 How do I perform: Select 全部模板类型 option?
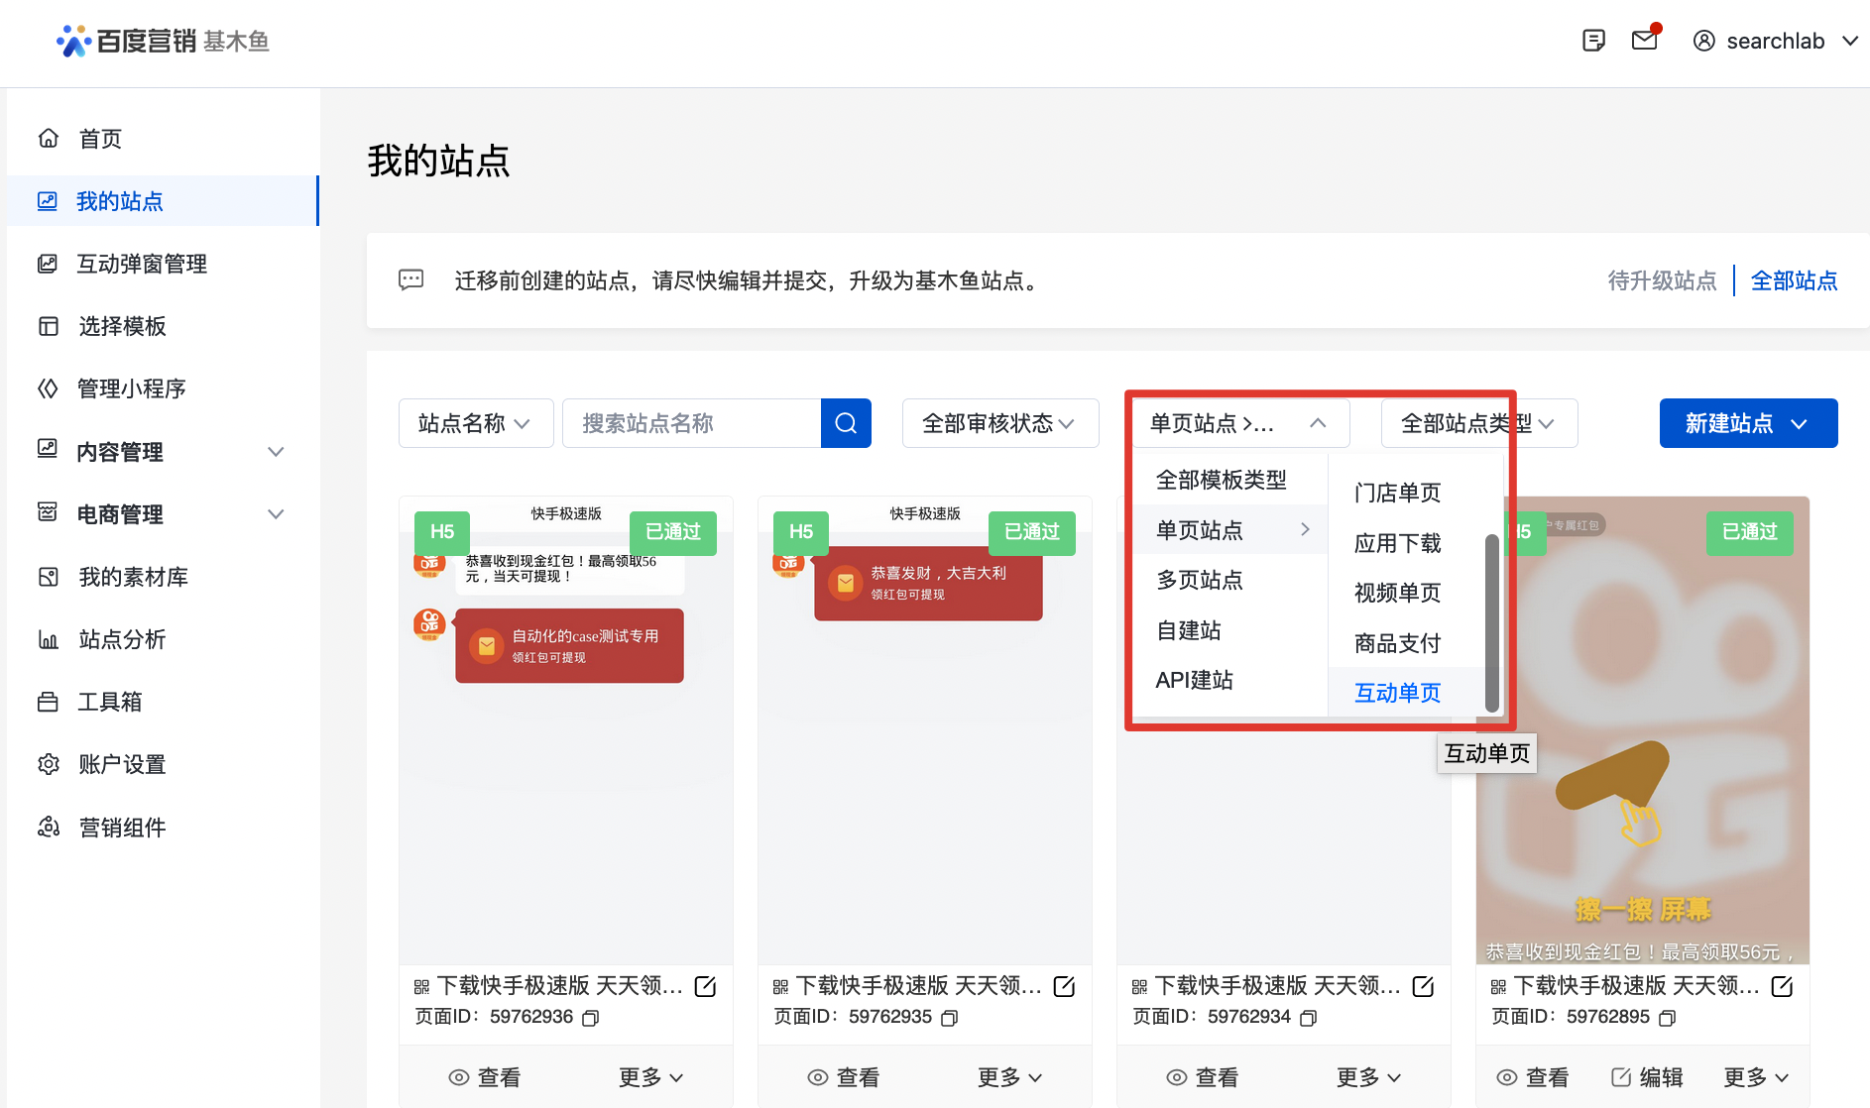[1221, 480]
